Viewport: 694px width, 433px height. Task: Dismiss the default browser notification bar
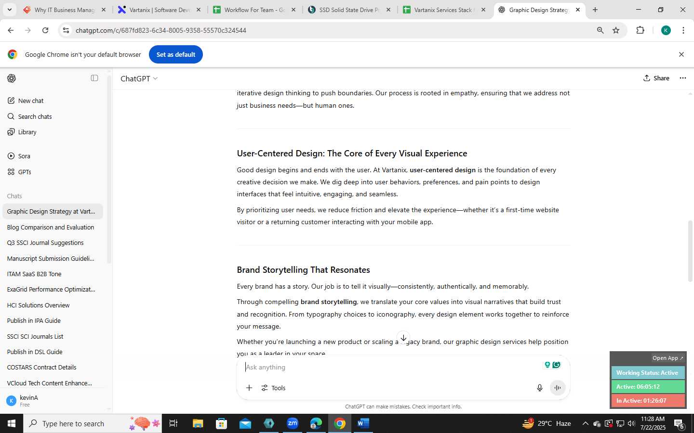click(681, 54)
